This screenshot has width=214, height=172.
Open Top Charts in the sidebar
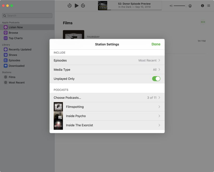(27, 38)
